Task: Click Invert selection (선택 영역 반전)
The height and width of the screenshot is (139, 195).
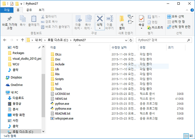Action: 179,27
